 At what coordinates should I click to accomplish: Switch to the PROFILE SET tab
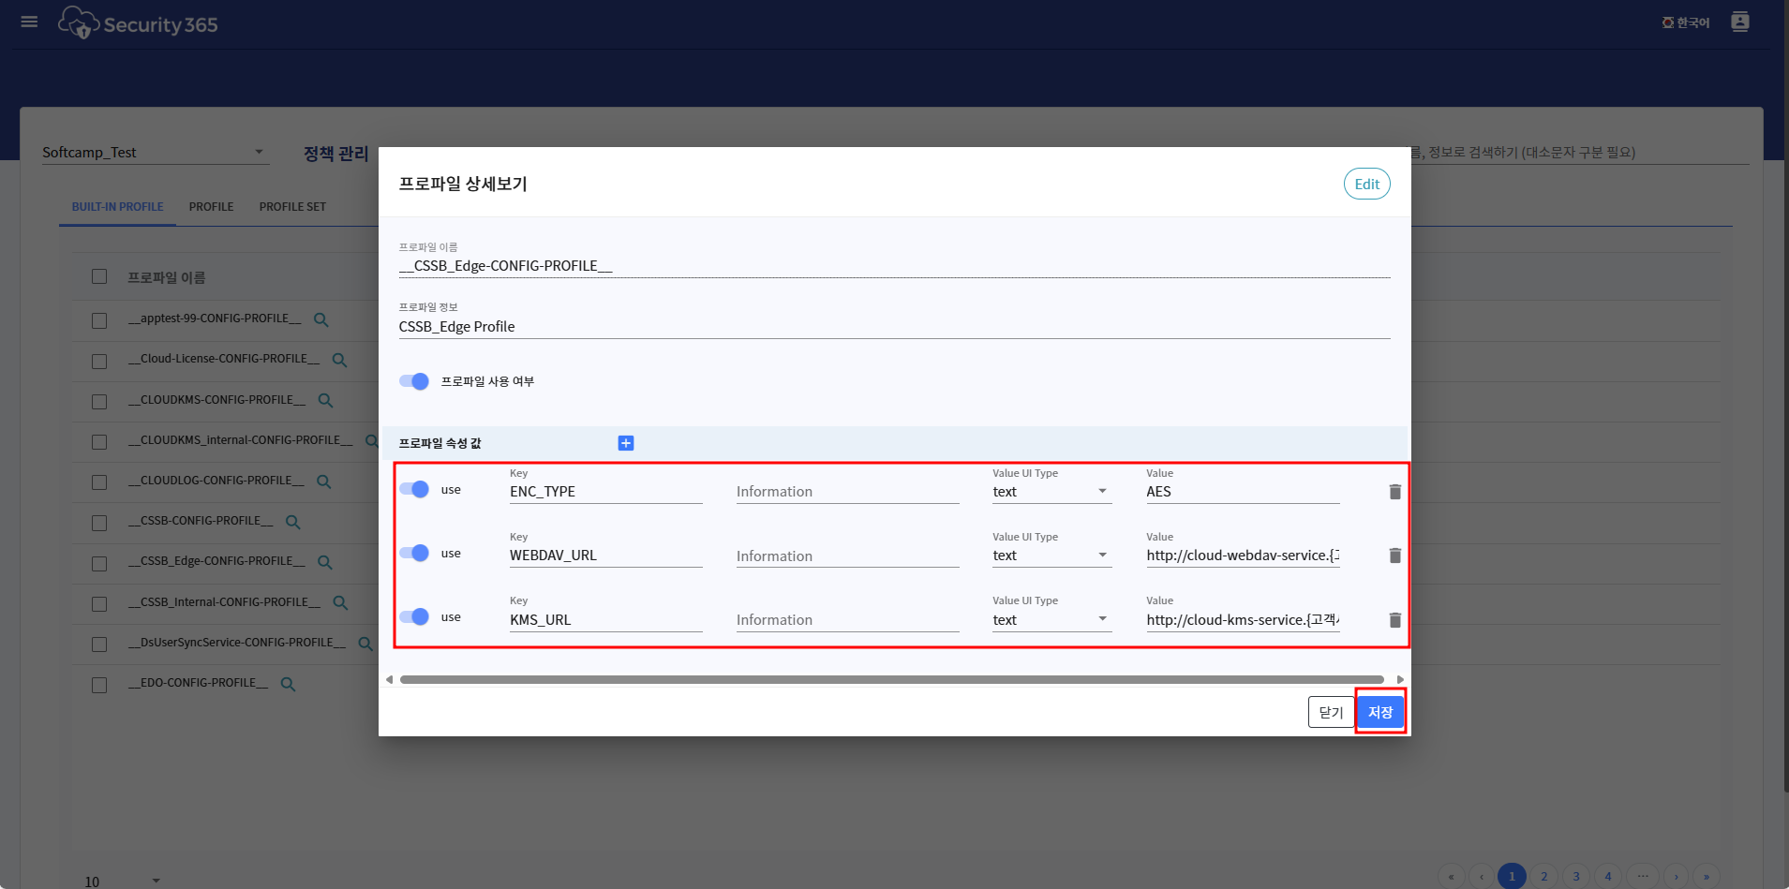tap(292, 207)
